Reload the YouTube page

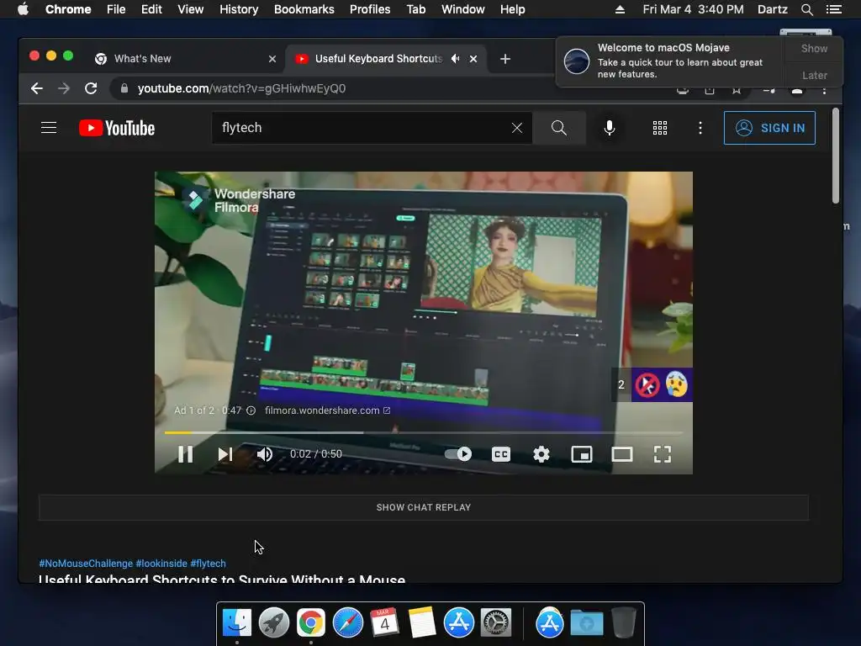coord(91,88)
